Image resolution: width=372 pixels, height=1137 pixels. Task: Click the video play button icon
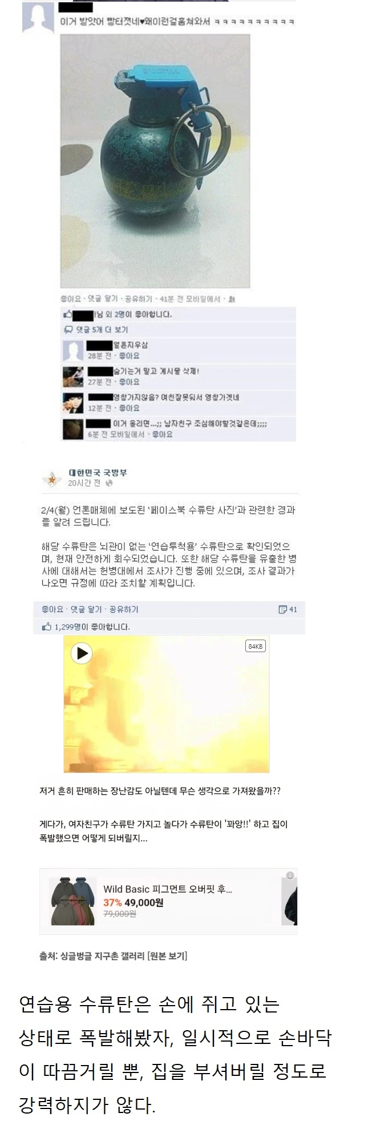tap(82, 653)
